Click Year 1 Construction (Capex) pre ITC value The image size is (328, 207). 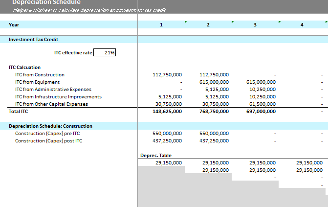[168, 134]
